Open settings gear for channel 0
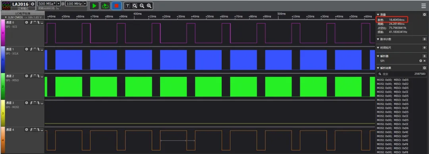Viewport: 429px width, 154px height. point(27,22)
